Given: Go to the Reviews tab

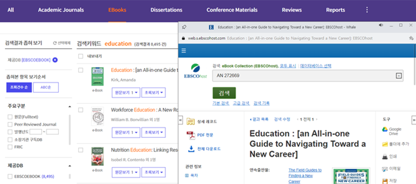Looking at the screenshot, I should (291, 10).
